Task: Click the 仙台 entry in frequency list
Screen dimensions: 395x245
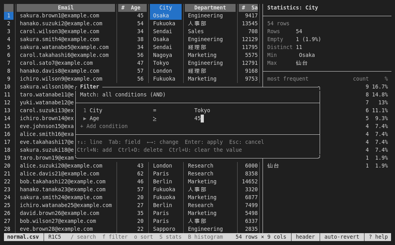Action: coord(273,166)
